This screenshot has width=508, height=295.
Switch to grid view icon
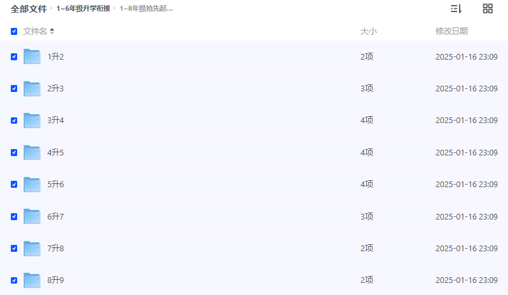coord(488,9)
